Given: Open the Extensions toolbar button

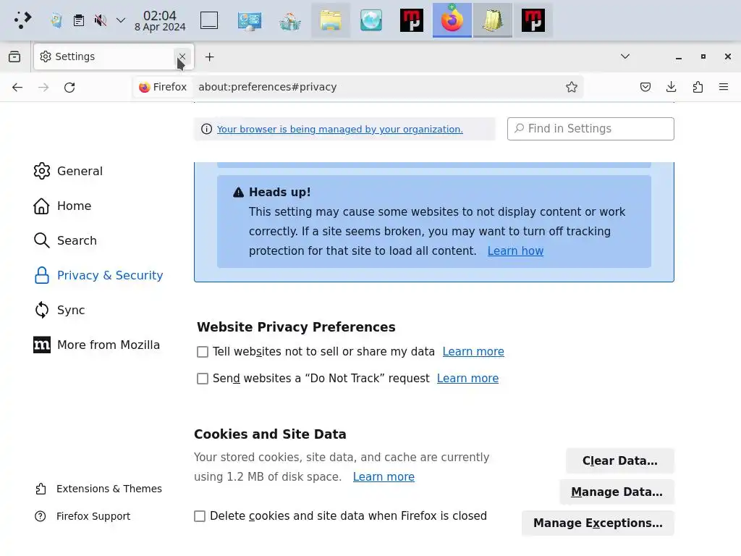Looking at the screenshot, I should coord(698,87).
